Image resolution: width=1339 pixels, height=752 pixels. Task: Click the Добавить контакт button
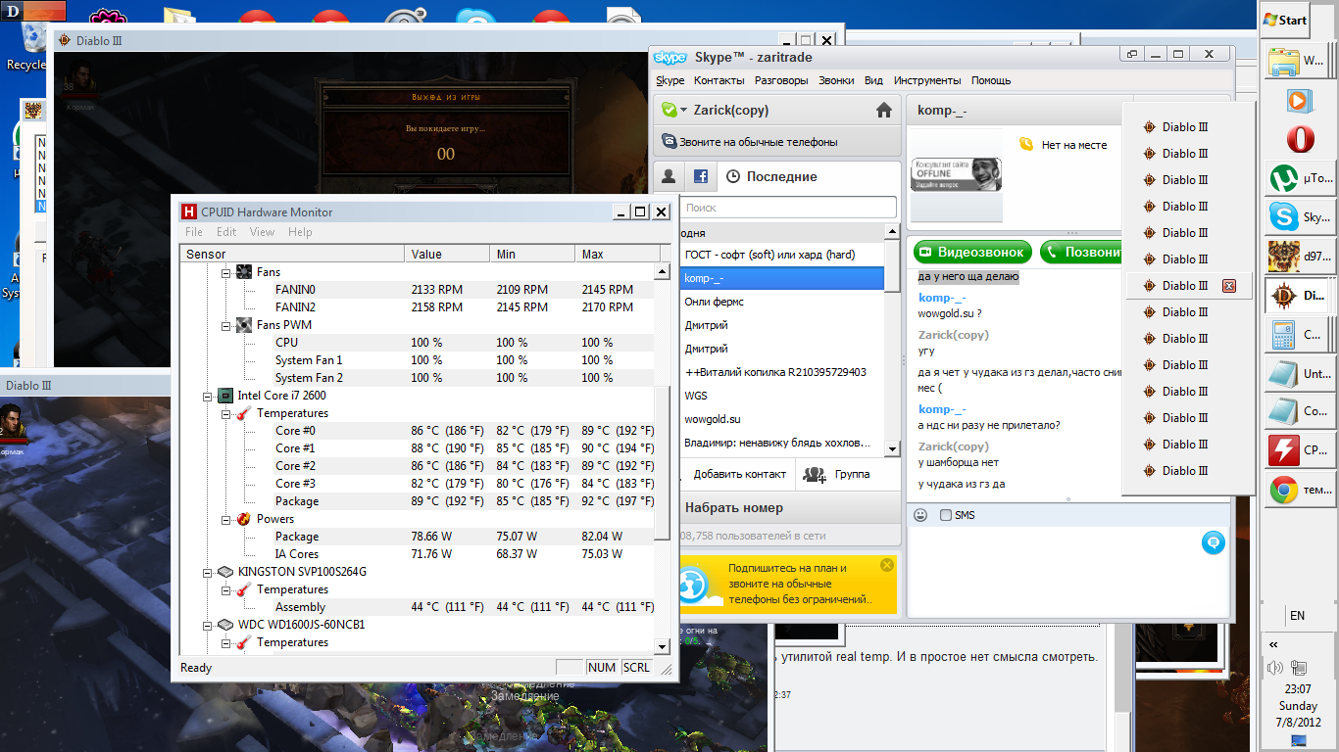pyautogui.click(x=738, y=474)
